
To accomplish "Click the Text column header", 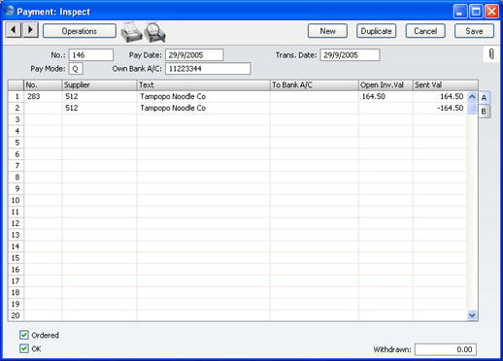I will coord(204,85).
